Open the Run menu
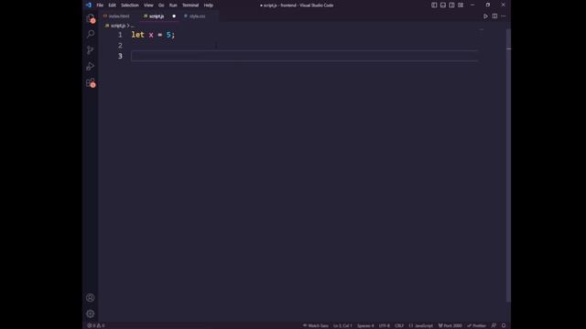586x329 pixels. point(173,5)
